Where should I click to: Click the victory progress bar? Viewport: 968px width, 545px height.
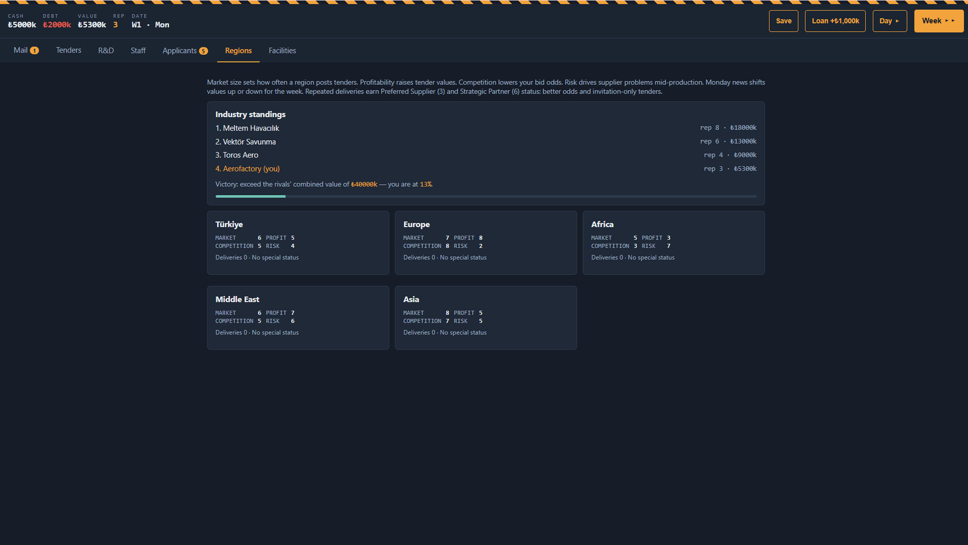click(x=486, y=196)
